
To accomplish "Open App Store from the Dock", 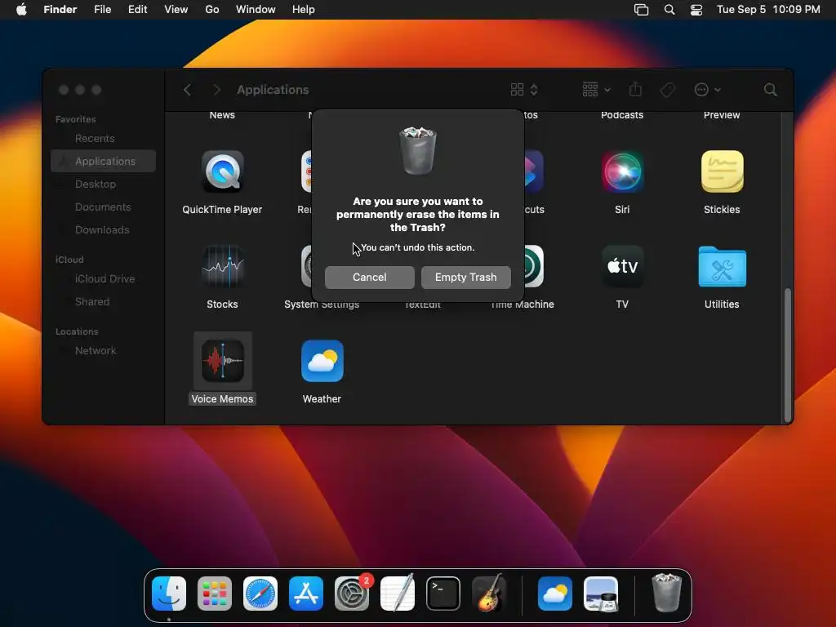I will (306, 594).
